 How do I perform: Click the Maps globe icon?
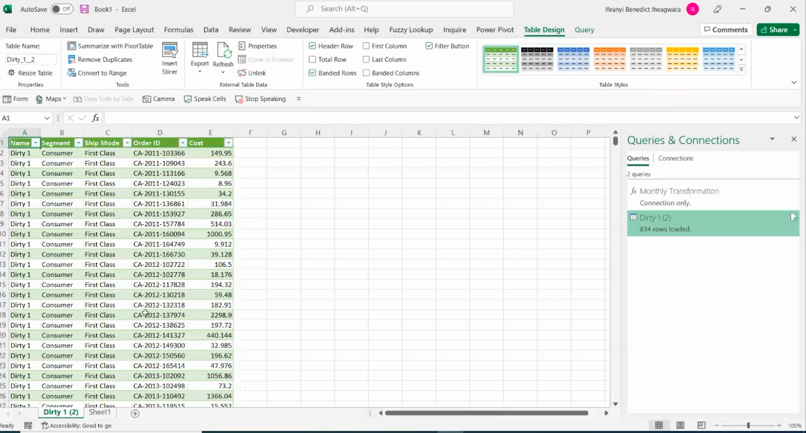coord(39,99)
